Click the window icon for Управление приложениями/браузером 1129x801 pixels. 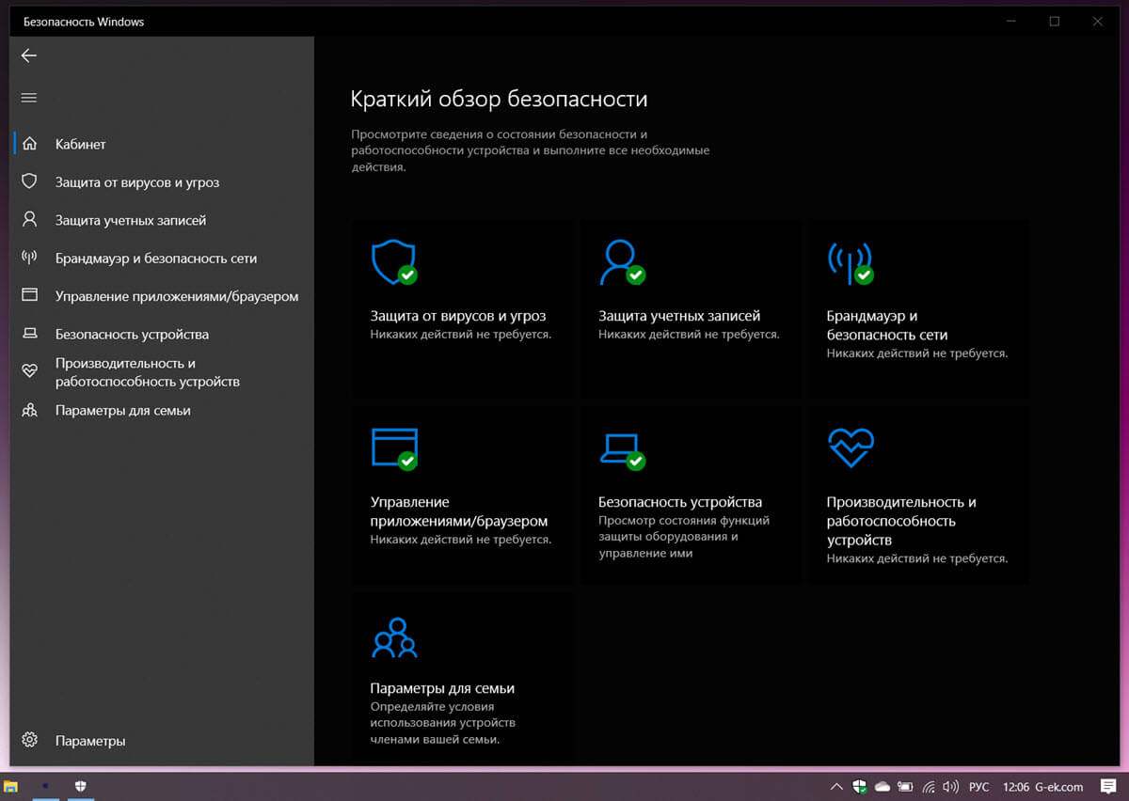[x=29, y=295]
